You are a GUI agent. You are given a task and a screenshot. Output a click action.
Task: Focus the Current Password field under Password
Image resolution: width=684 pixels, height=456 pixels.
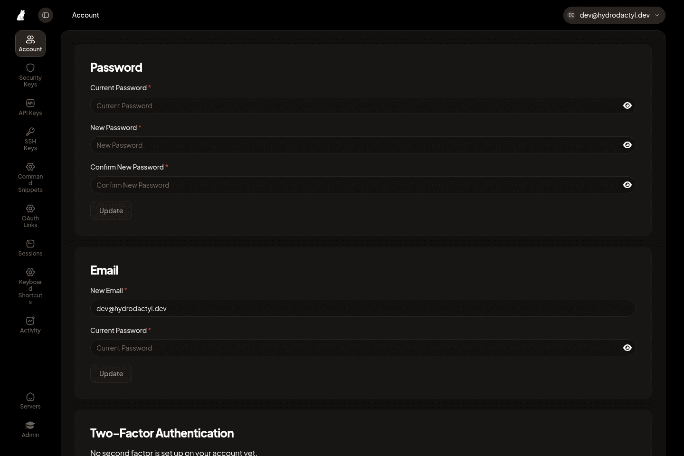pos(363,105)
